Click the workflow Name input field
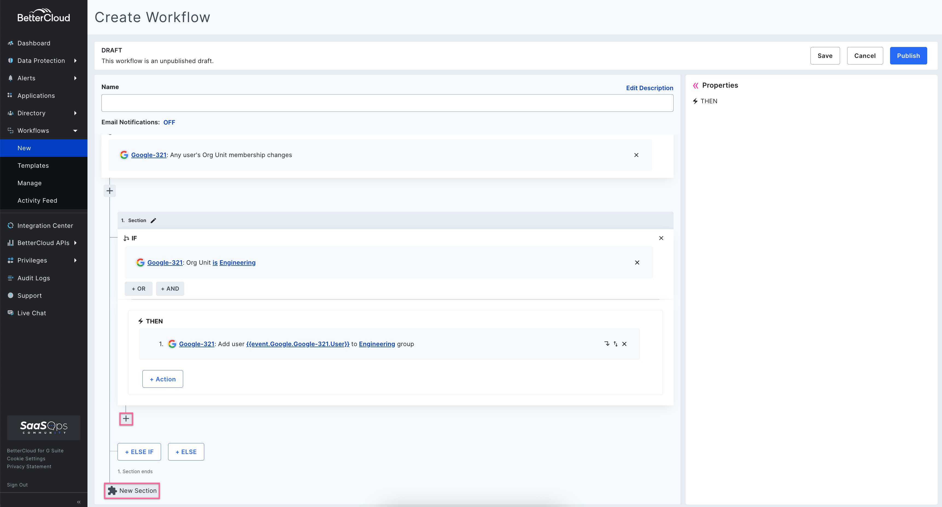 (x=387, y=103)
